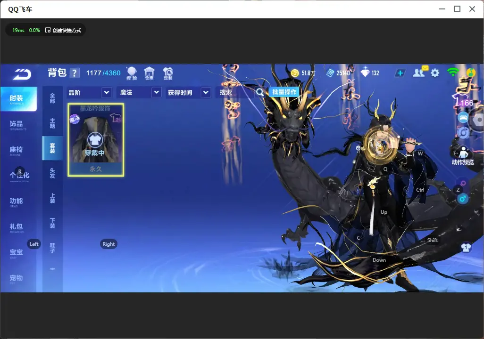The width and height of the screenshot is (484, 339).
Task: Switch to the 主题 subcategory
Action: point(52,123)
